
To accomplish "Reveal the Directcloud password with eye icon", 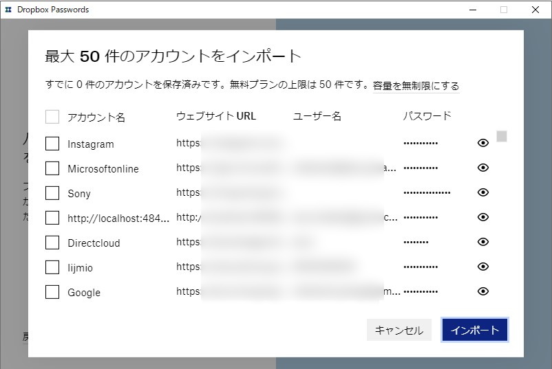I will pos(483,242).
